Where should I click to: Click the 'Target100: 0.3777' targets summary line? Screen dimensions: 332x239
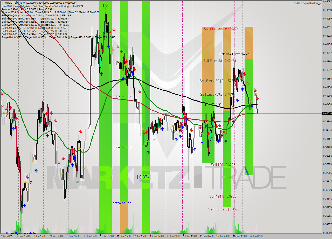[x=58, y=37]
